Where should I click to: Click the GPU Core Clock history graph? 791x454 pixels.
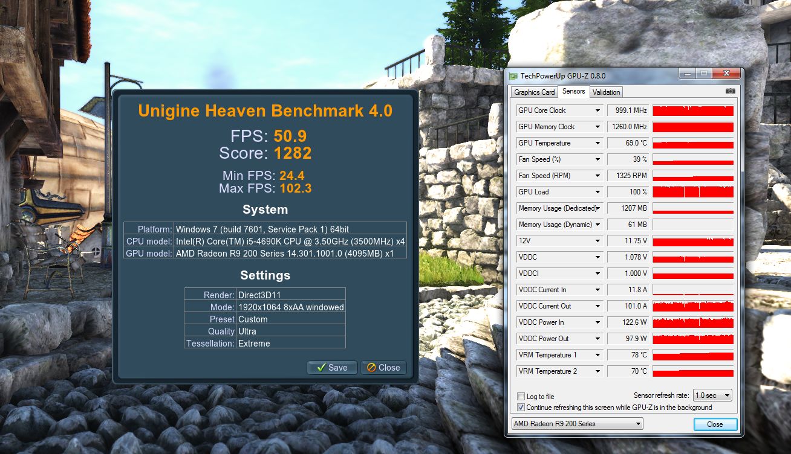pos(693,110)
